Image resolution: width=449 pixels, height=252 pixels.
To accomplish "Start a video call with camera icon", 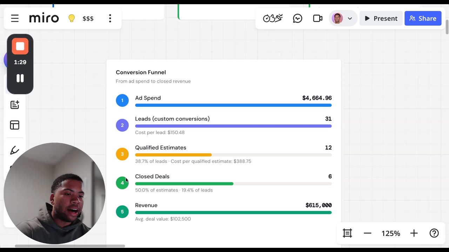I will click(318, 18).
